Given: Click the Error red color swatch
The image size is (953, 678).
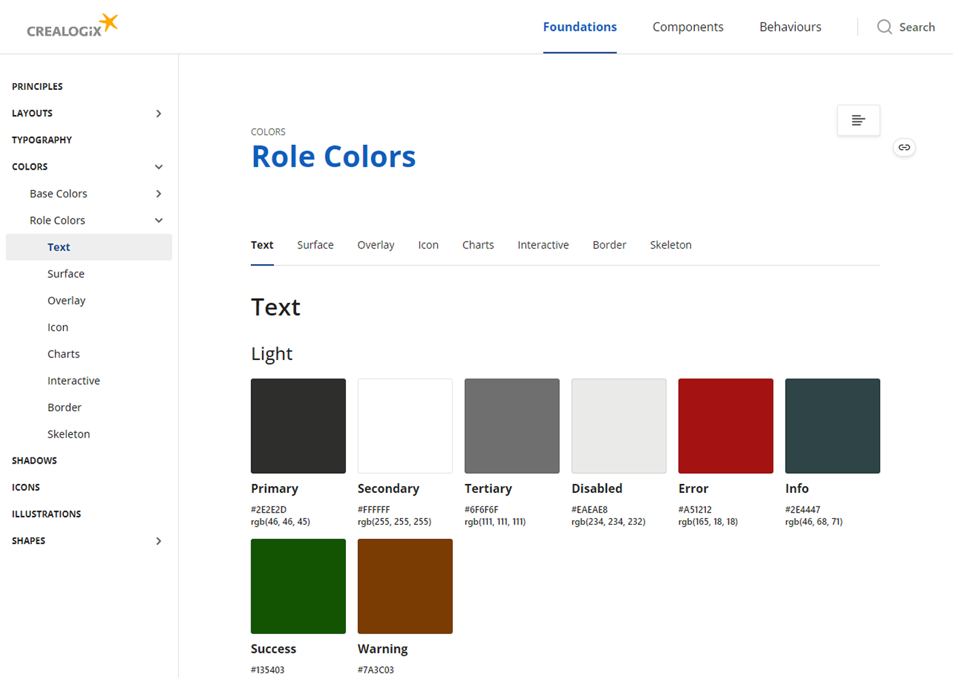Looking at the screenshot, I should point(726,426).
